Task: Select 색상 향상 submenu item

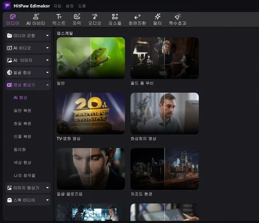Action: (22, 162)
